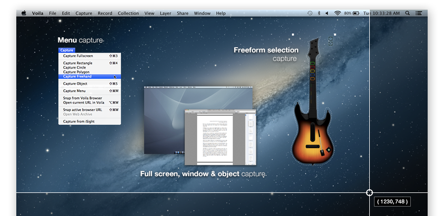Viewport: 445px width, 216px height.
Task: Choose Capture Object menu entry
Action: [x=89, y=84]
